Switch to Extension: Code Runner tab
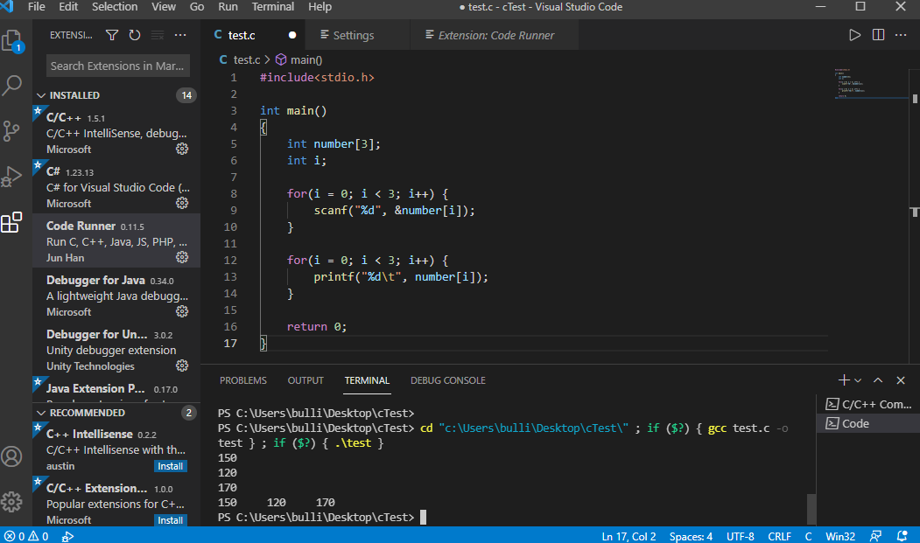Viewport: 920px width, 543px height. (495, 35)
